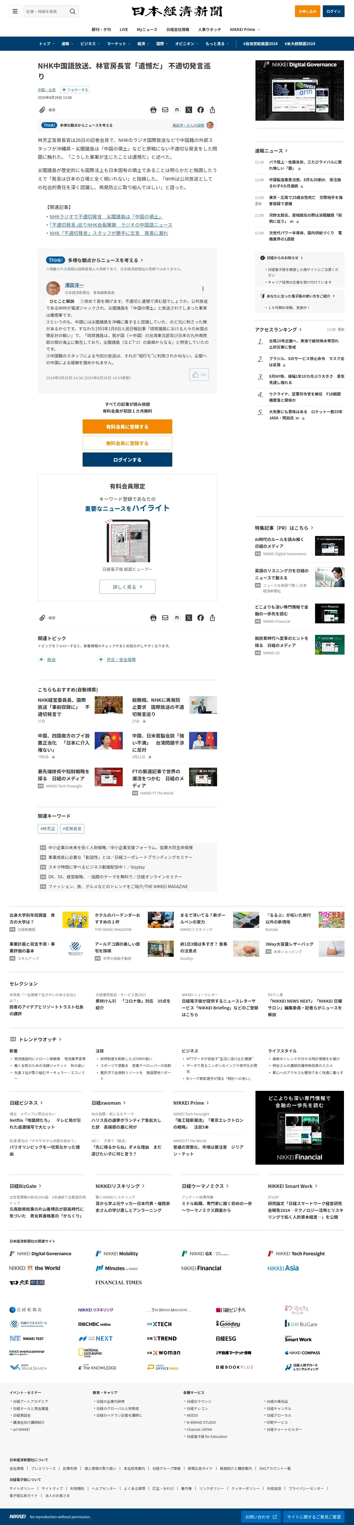Expand the トップ nav dropdown

tap(47, 44)
